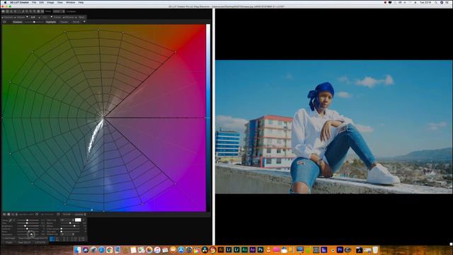Open Adobe After Effects from the Dock
The height and width of the screenshot is (255, 453).
253,250
